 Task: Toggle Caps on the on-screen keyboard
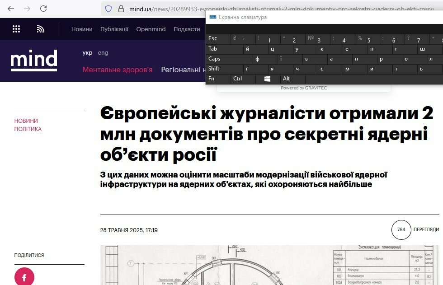pos(230,59)
